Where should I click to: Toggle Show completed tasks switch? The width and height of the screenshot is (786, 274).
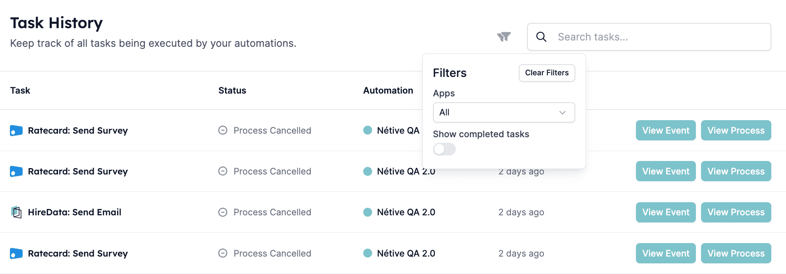tap(444, 149)
